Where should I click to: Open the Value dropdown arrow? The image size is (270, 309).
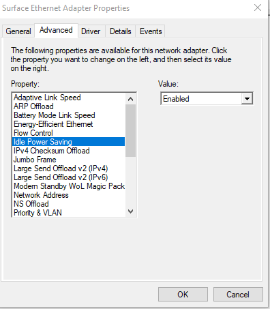247,99
